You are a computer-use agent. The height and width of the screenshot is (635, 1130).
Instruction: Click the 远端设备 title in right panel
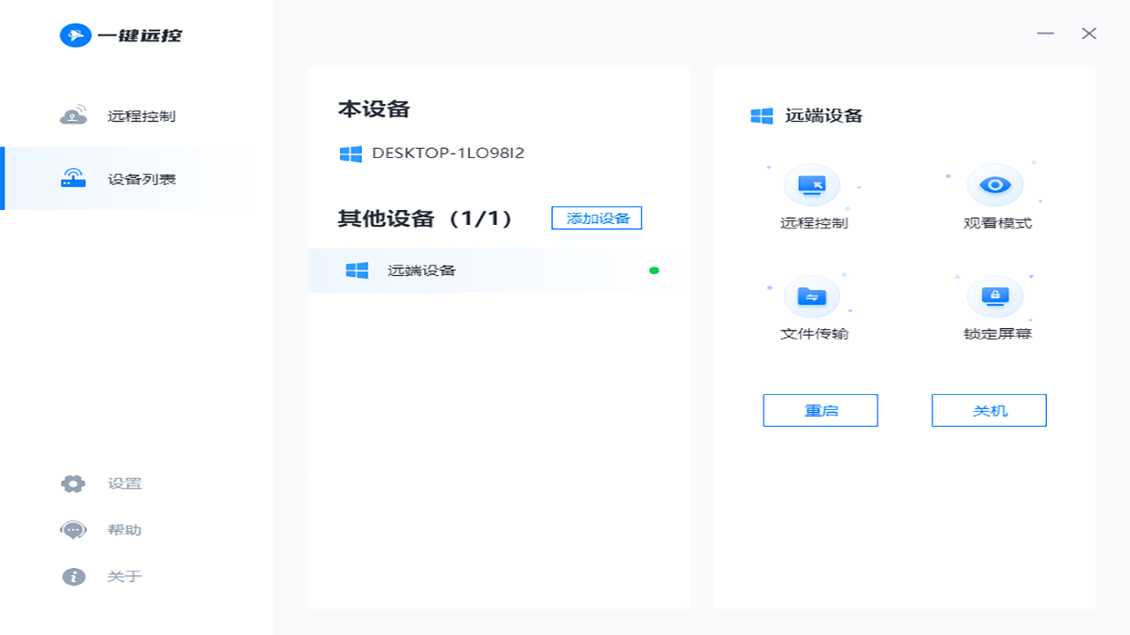coord(824,116)
